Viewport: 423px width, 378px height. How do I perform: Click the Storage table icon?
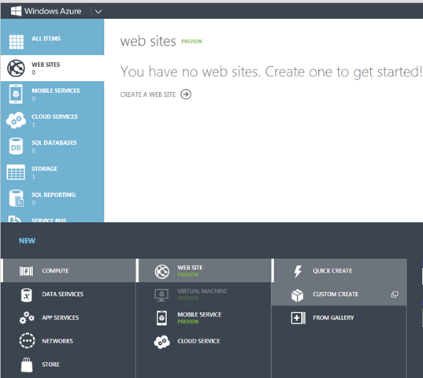pos(16,172)
